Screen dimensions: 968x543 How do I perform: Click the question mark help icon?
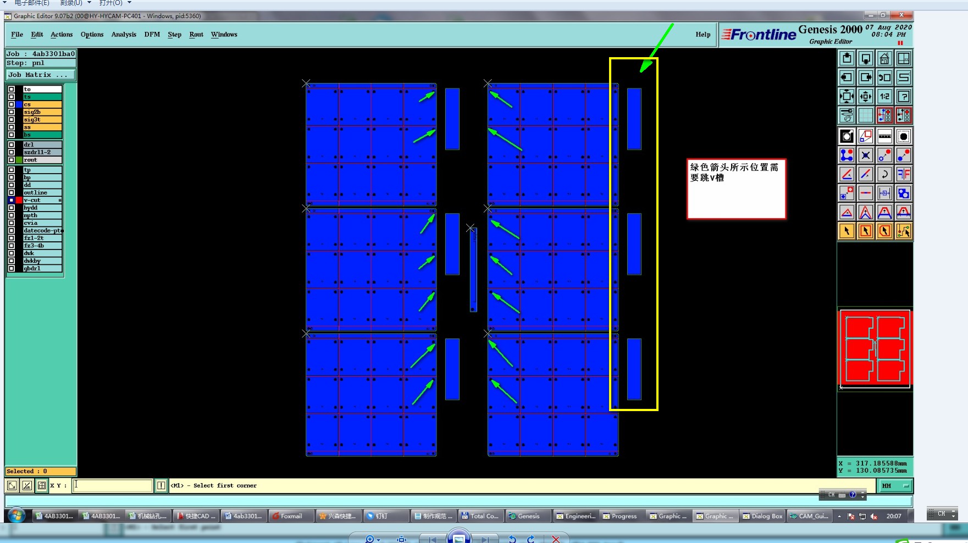click(904, 97)
